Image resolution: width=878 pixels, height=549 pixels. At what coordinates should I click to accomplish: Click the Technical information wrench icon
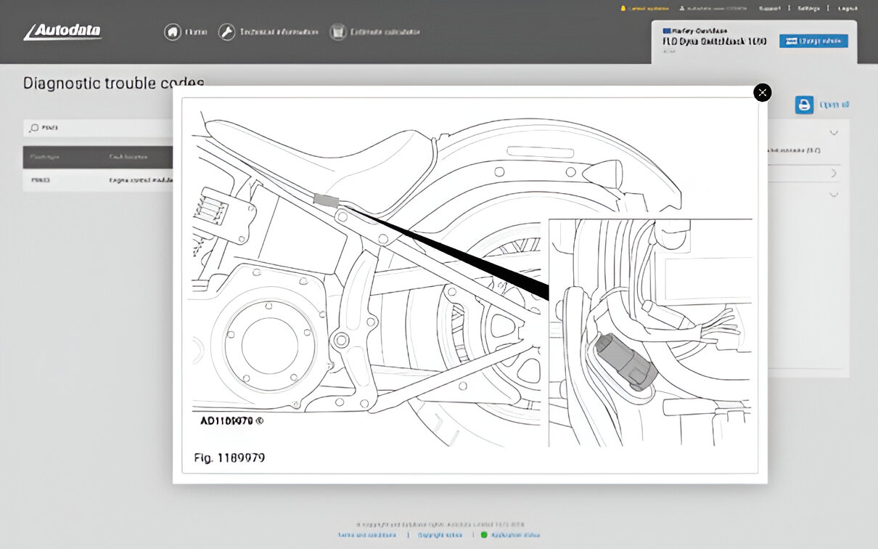(227, 32)
